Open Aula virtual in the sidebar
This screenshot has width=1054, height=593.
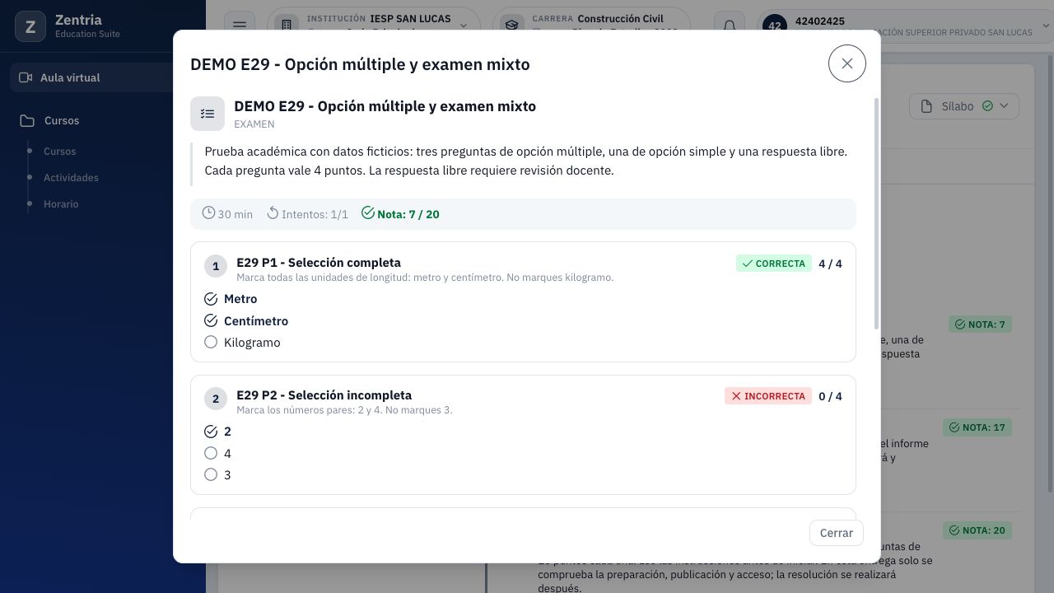92,77
